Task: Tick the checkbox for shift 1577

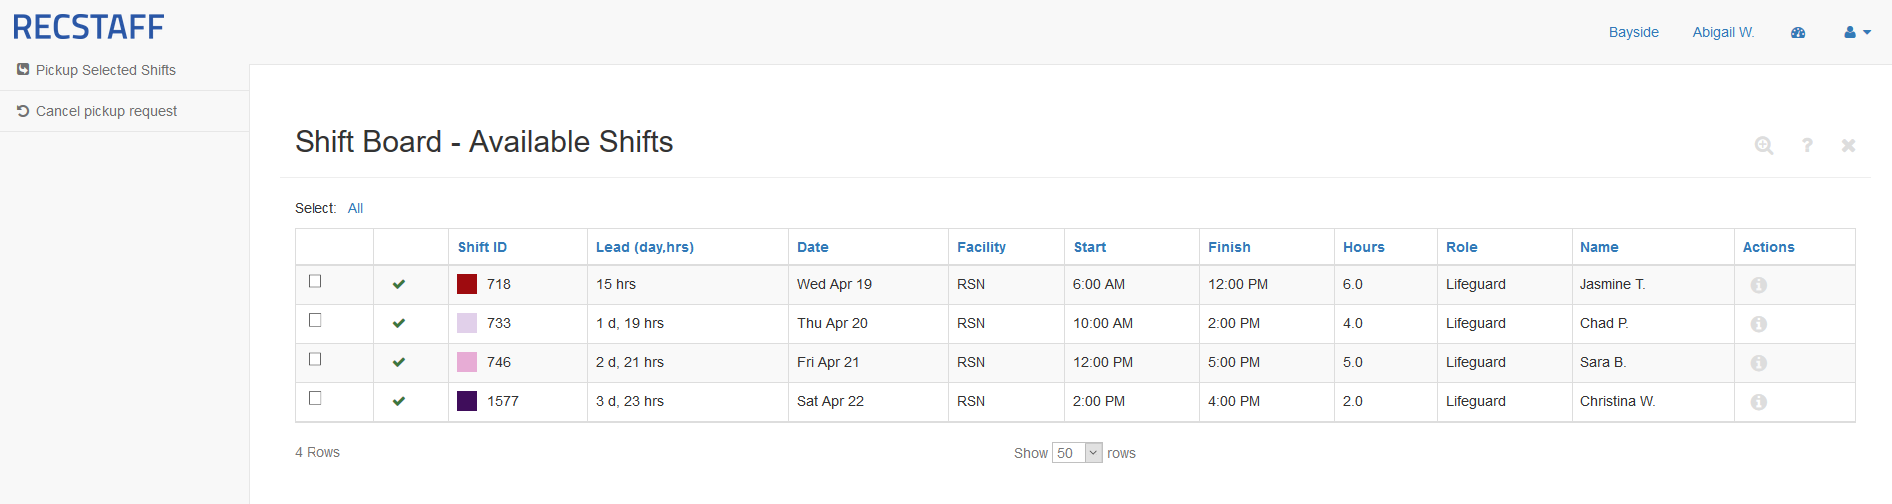Action: pos(315,398)
